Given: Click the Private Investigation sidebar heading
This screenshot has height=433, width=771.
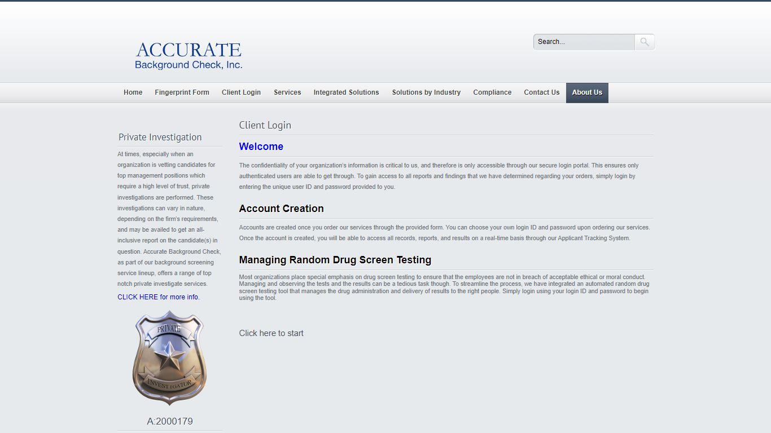Looking at the screenshot, I should point(160,137).
